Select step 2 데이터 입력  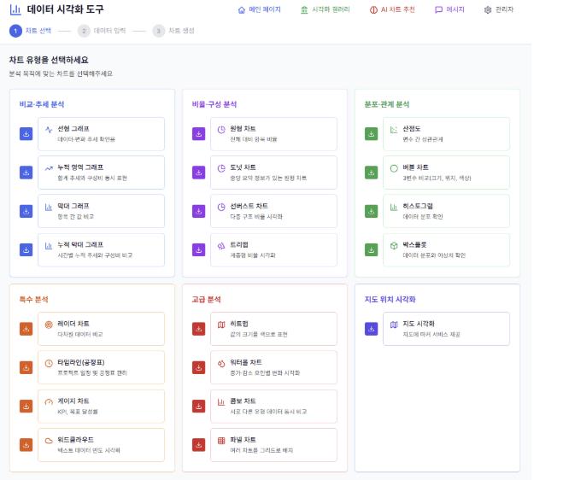pos(102,31)
